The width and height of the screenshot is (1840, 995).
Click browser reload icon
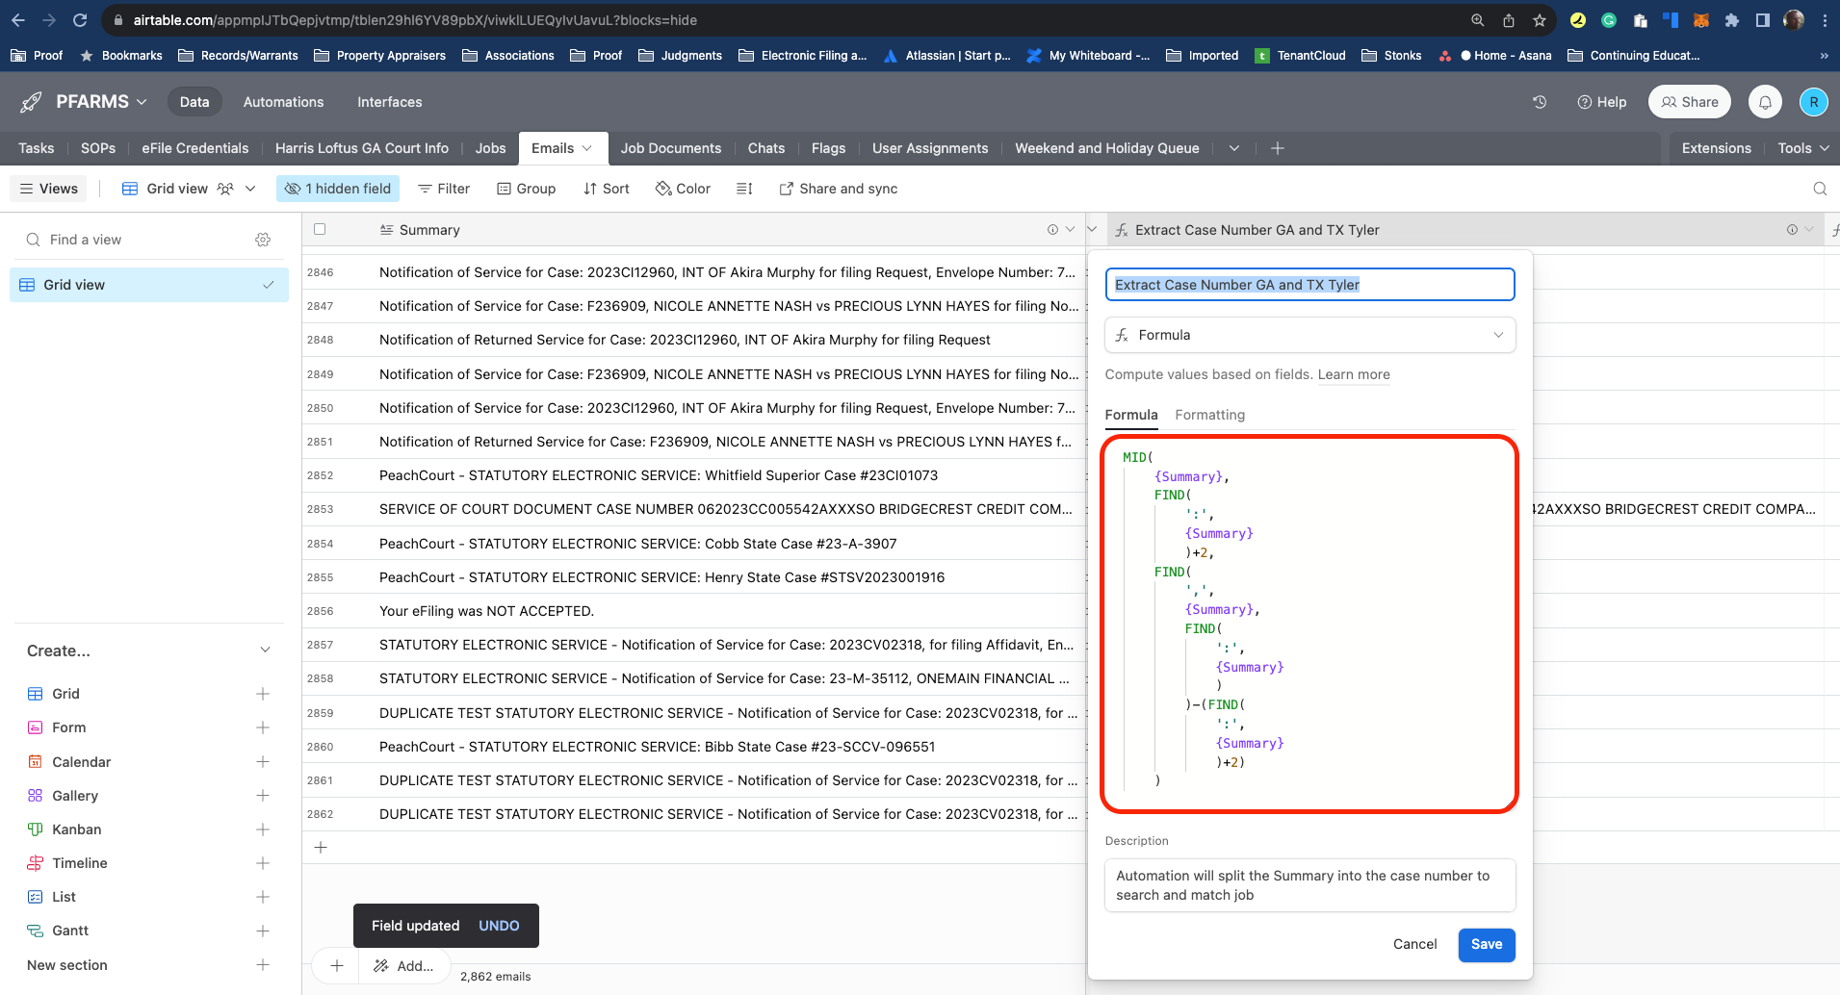point(80,20)
